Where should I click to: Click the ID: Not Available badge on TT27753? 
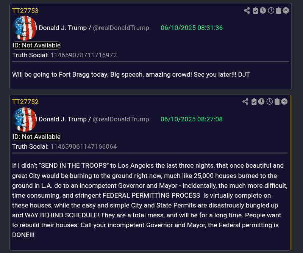(36, 45)
